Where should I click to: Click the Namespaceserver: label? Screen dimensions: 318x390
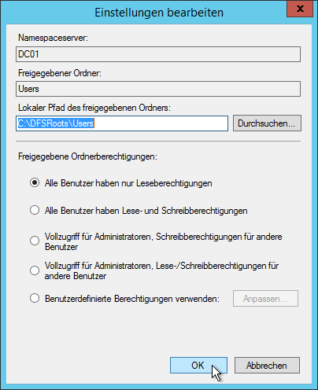[x=53, y=38]
